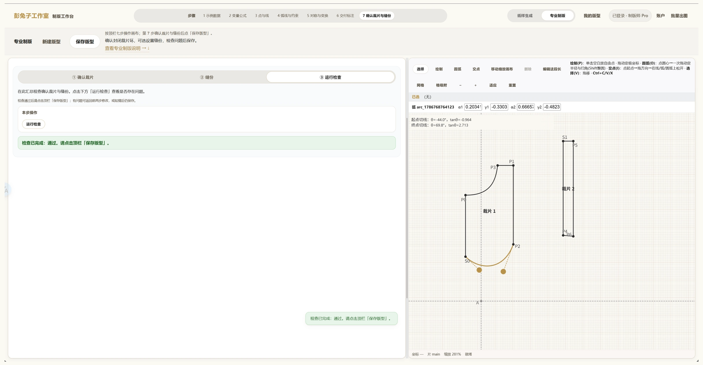Click 编辑这段长 tool
The height and width of the screenshot is (365, 703).
[x=552, y=69]
